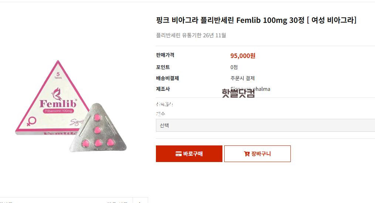Click the 포인트 row label
The image size is (375, 203).
(163, 67)
